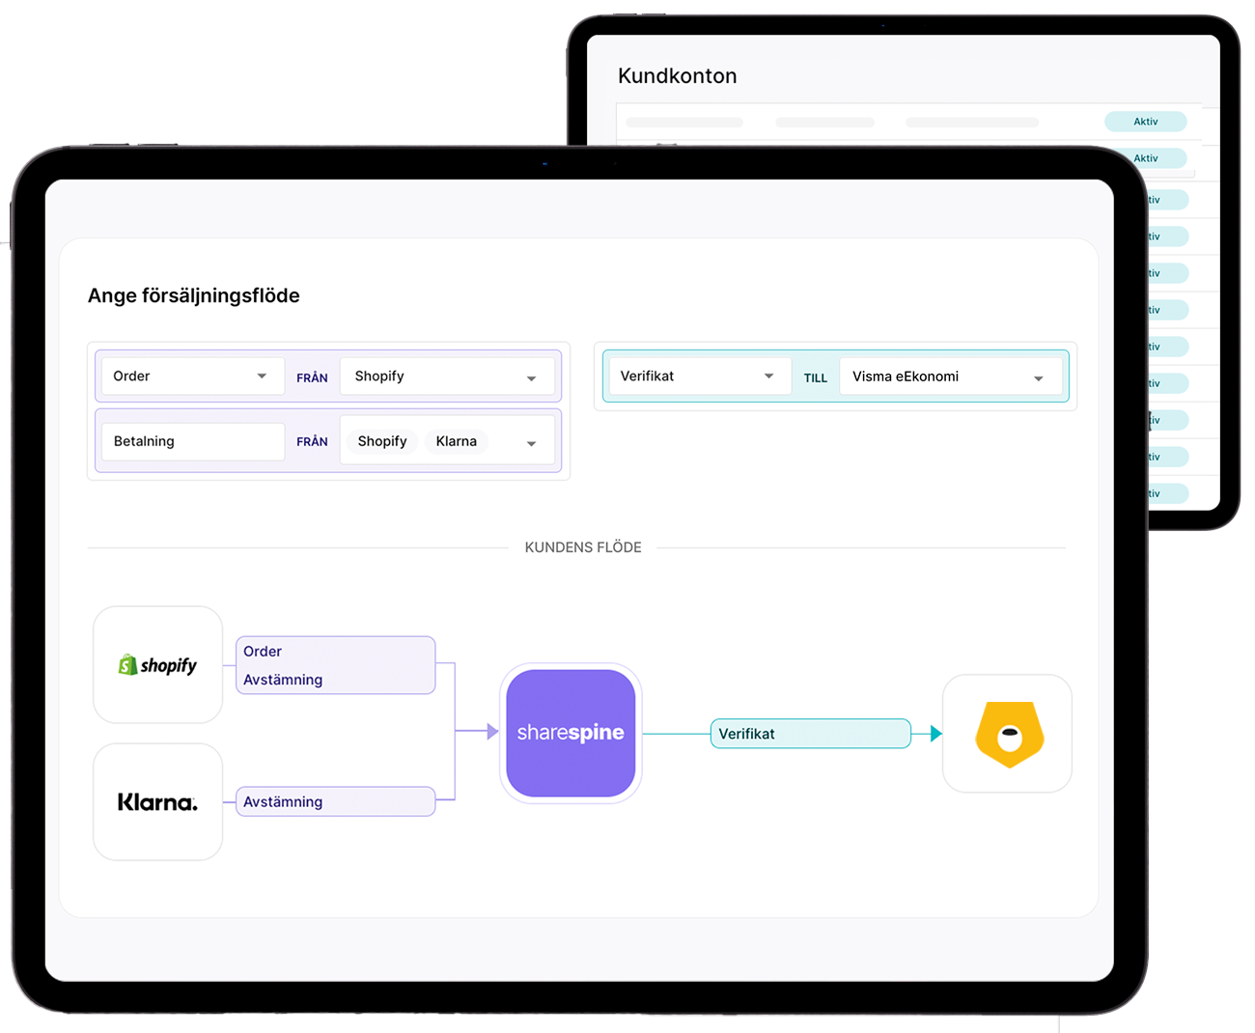Expand the Visma eEkonomi destination dropdown
1255x1033 pixels.
[1038, 378]
